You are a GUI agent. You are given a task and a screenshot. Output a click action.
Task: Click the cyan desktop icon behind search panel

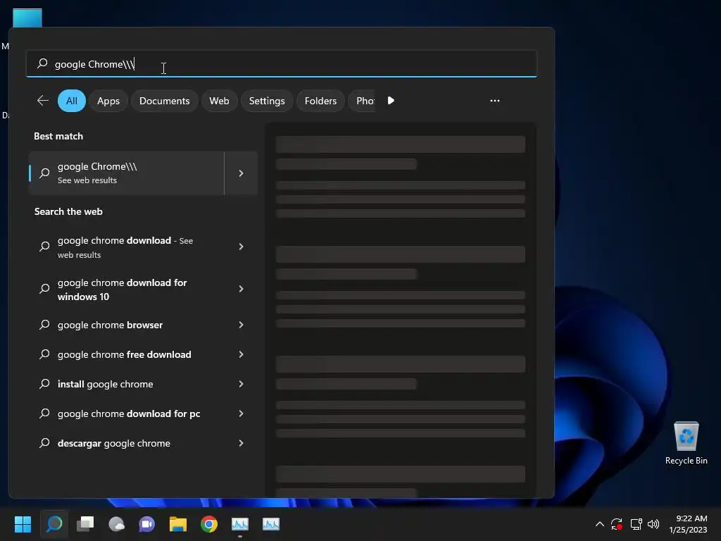27,18
